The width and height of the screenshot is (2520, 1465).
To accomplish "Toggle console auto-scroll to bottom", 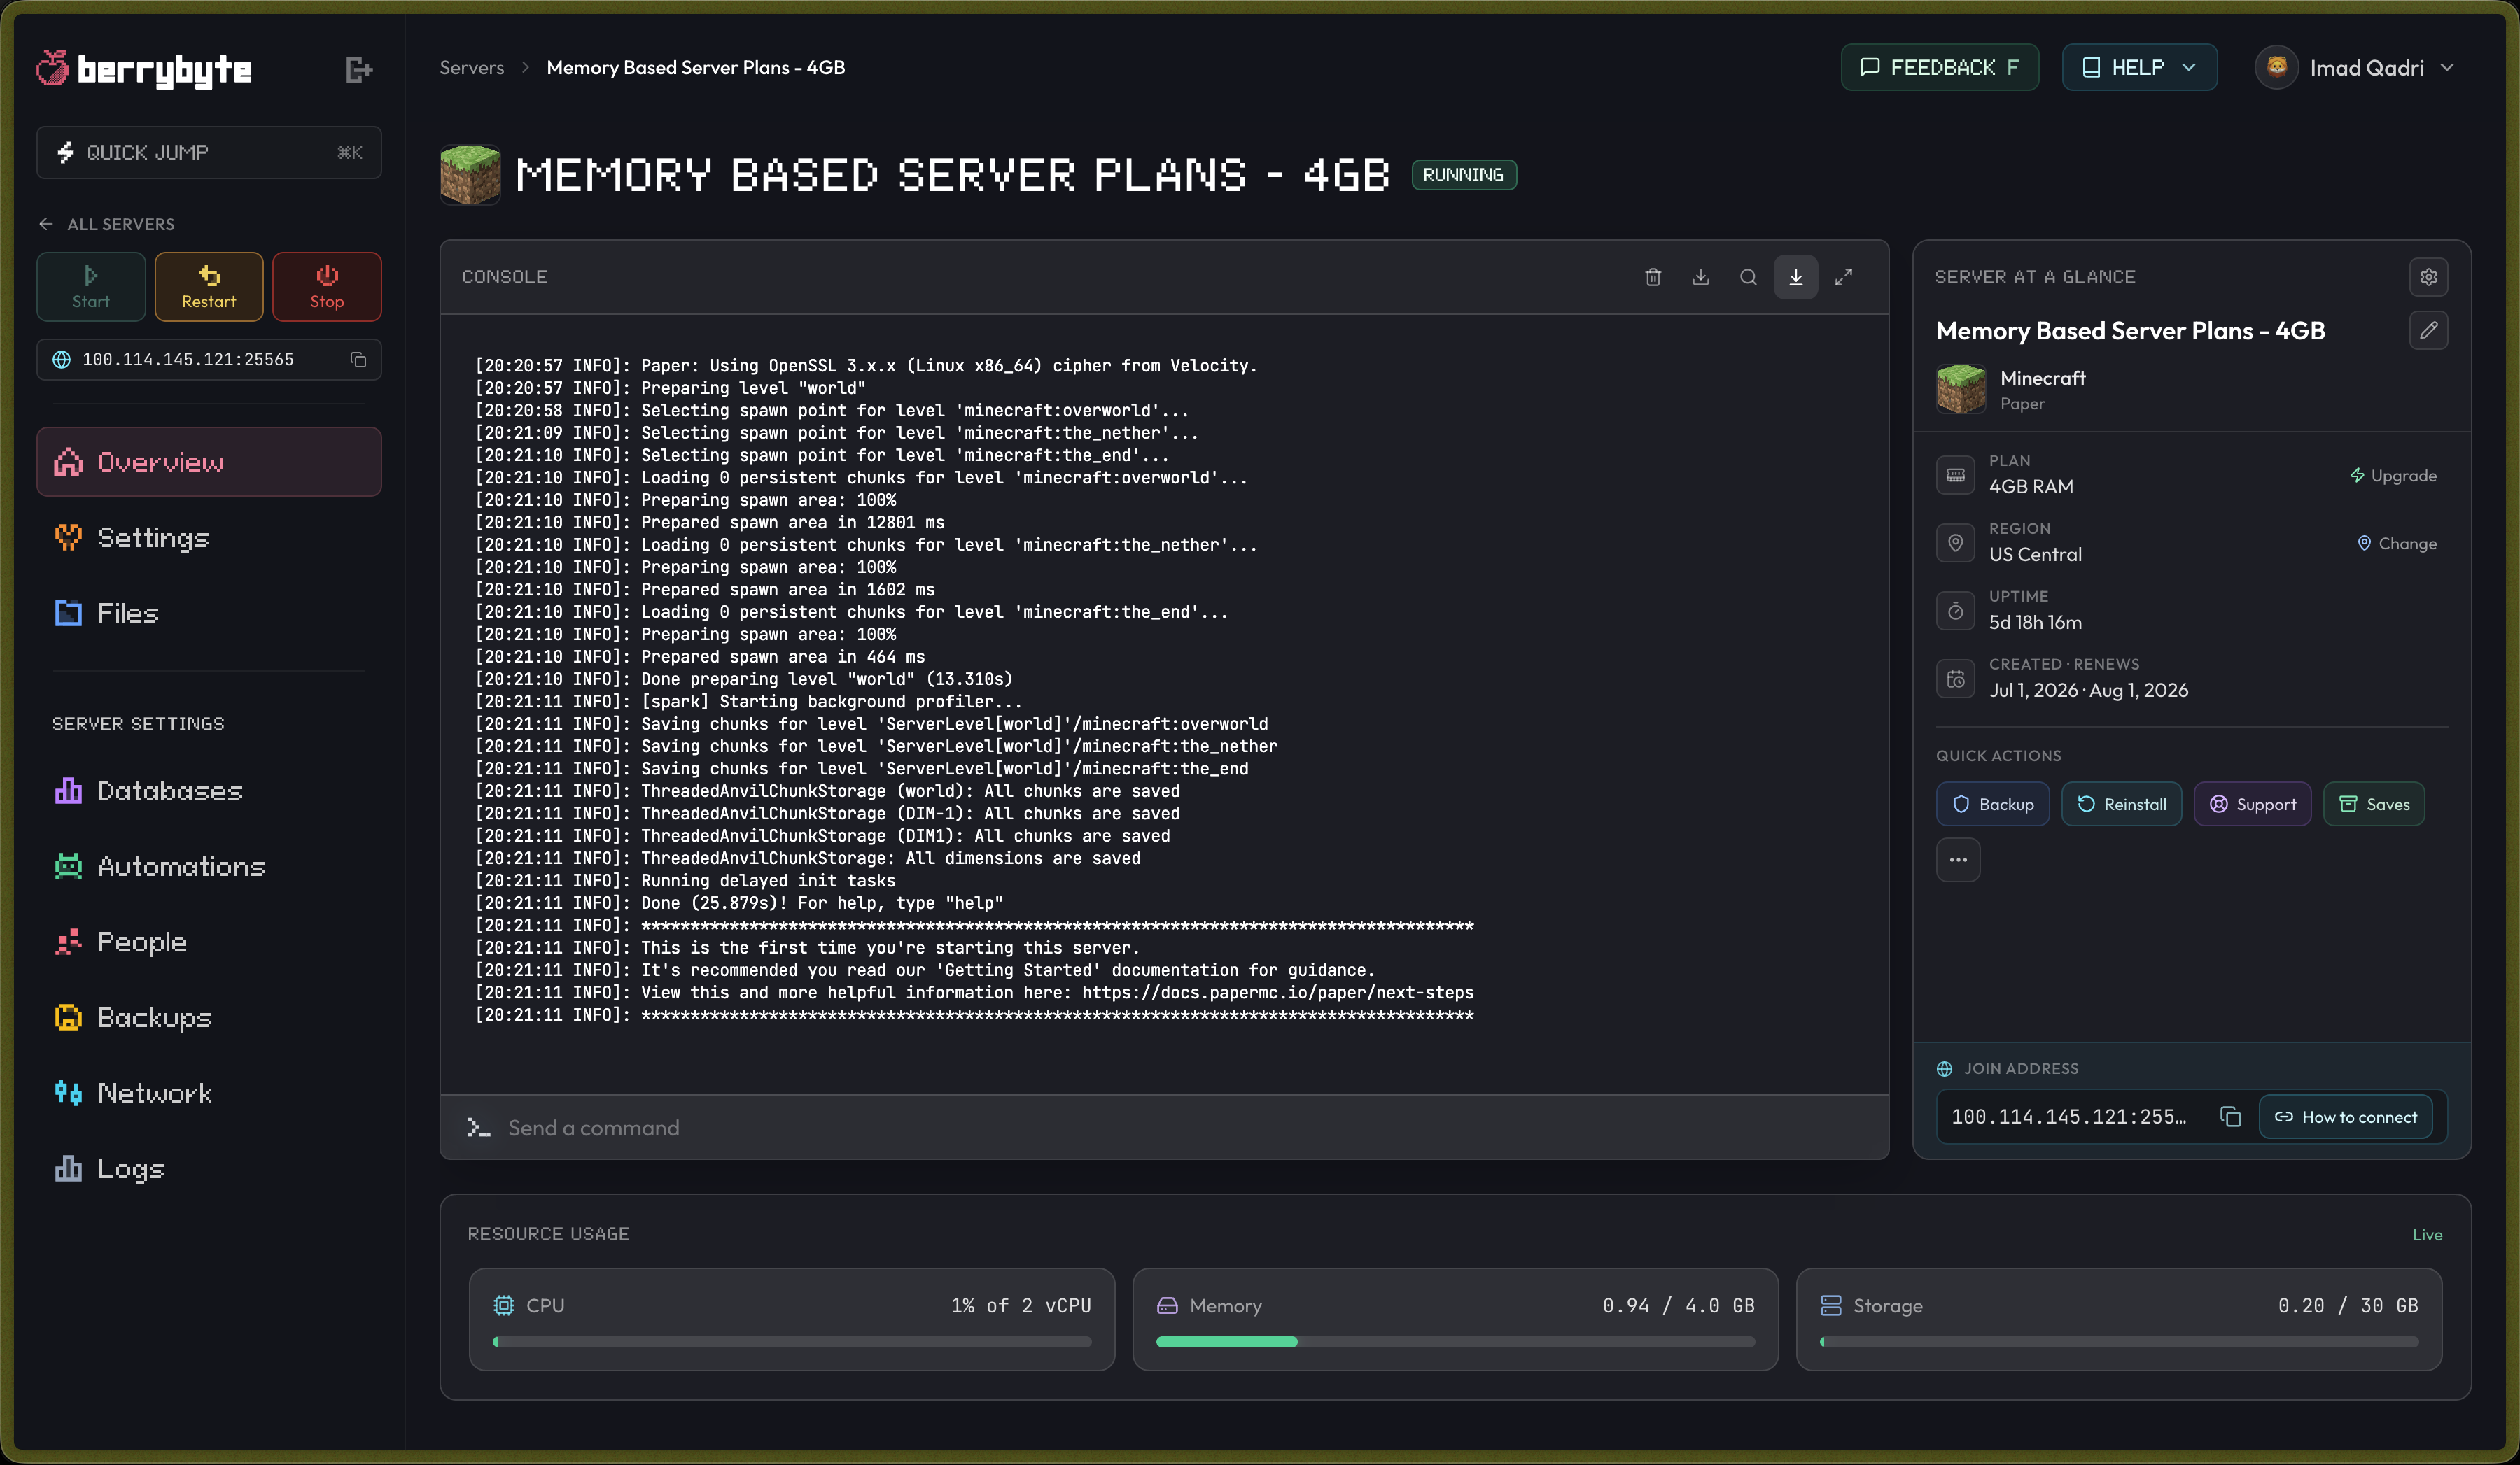I will coord(1796,277).
